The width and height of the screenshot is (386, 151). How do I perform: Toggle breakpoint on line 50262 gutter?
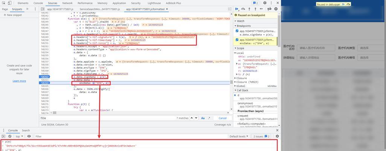44,77
